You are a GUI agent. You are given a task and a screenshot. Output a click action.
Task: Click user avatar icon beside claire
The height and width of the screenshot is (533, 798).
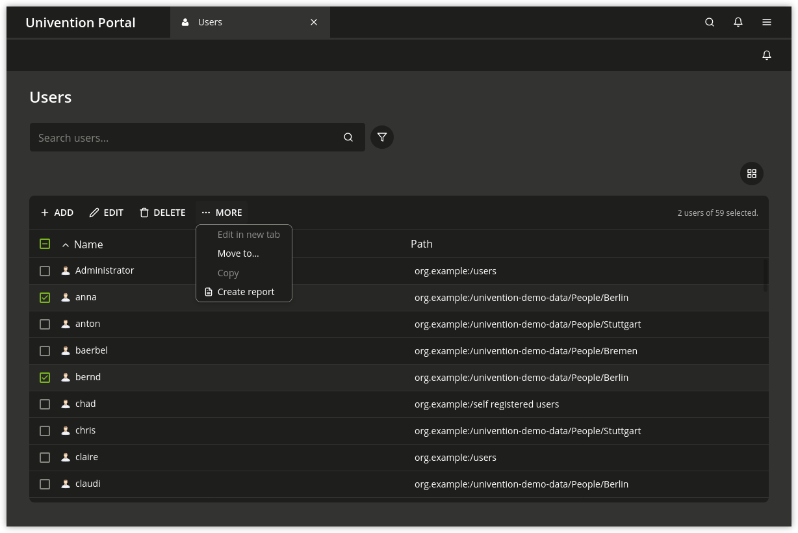coord(66,458)
